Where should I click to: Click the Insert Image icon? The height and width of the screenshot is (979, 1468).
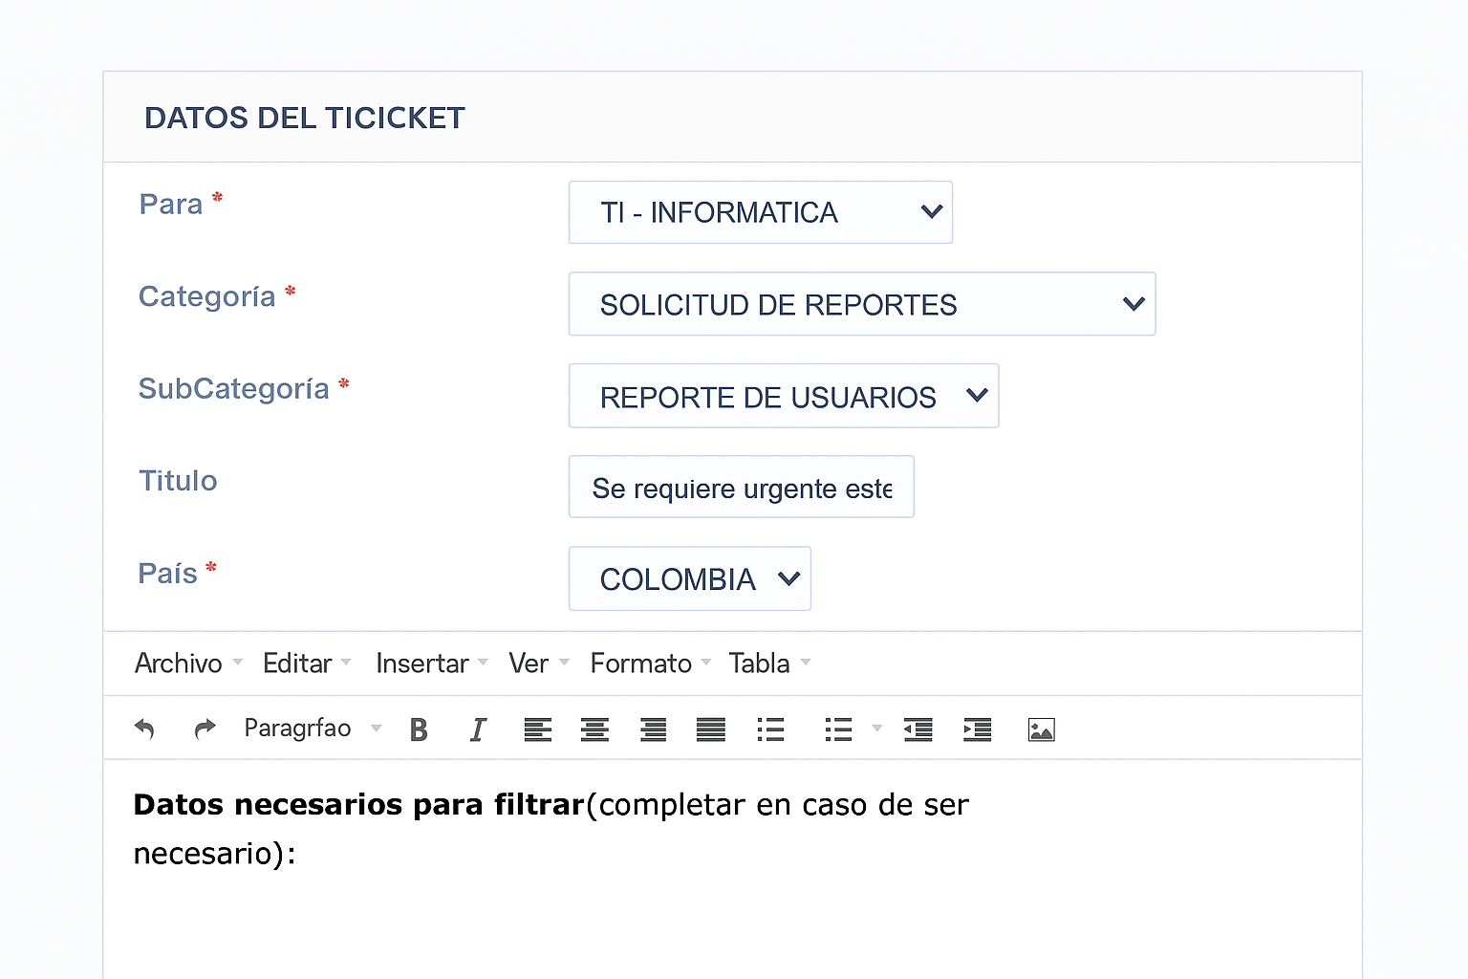(1041, 729)
